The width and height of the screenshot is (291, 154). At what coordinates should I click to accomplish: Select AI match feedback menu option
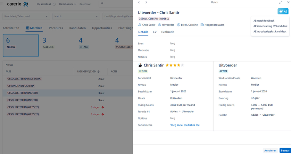[x=264, y=21]
